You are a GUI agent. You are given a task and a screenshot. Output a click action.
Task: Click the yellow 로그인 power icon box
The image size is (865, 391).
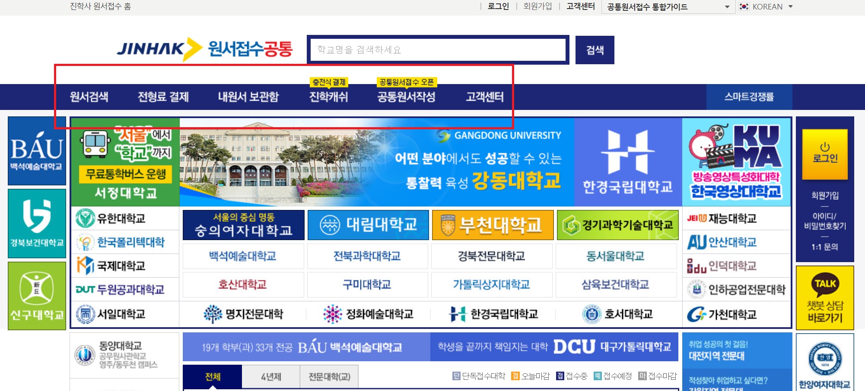[x=825, y=154]
